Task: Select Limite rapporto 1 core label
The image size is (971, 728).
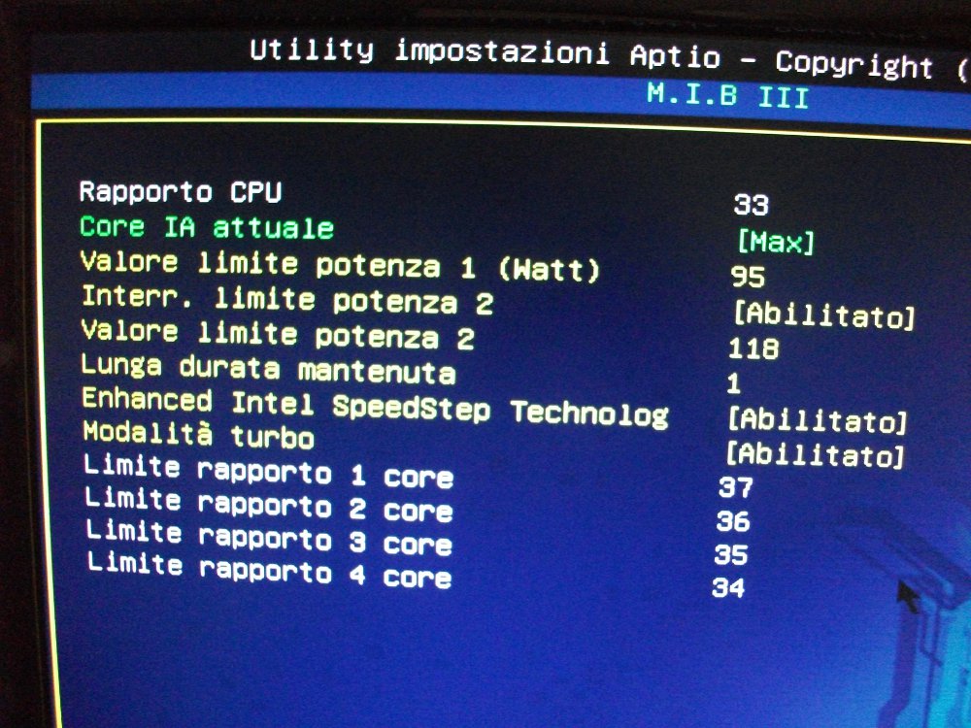Action: [269, 471]
